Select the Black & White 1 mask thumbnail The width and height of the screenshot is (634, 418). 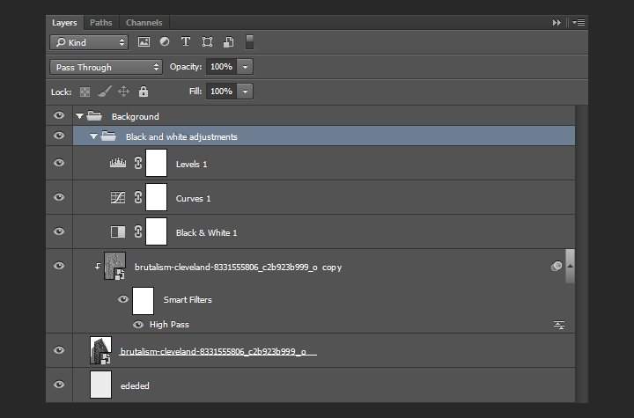[x=156, y=231]
